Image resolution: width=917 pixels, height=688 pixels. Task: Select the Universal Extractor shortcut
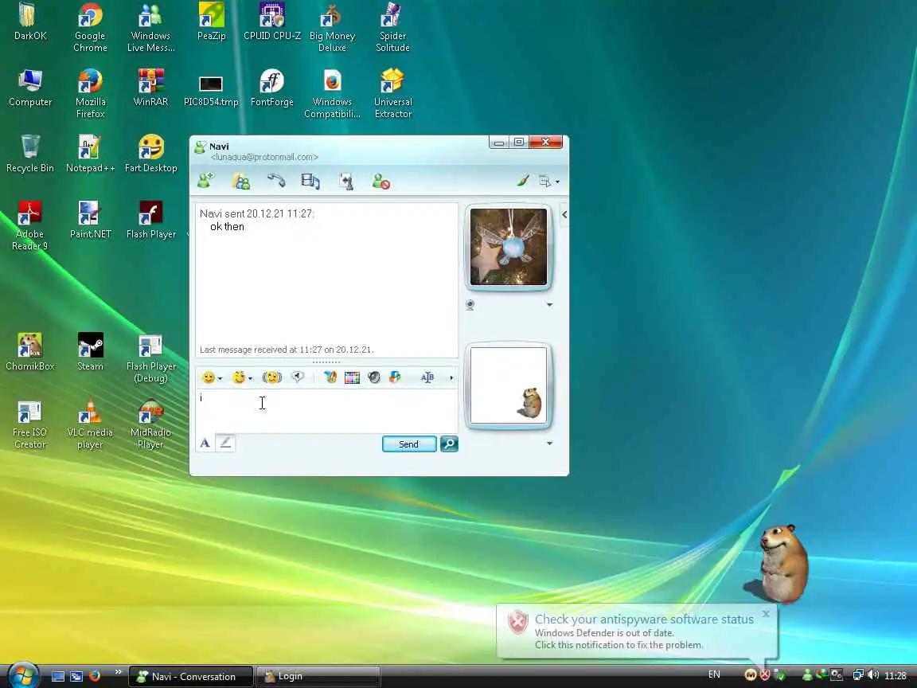(393, 94)
